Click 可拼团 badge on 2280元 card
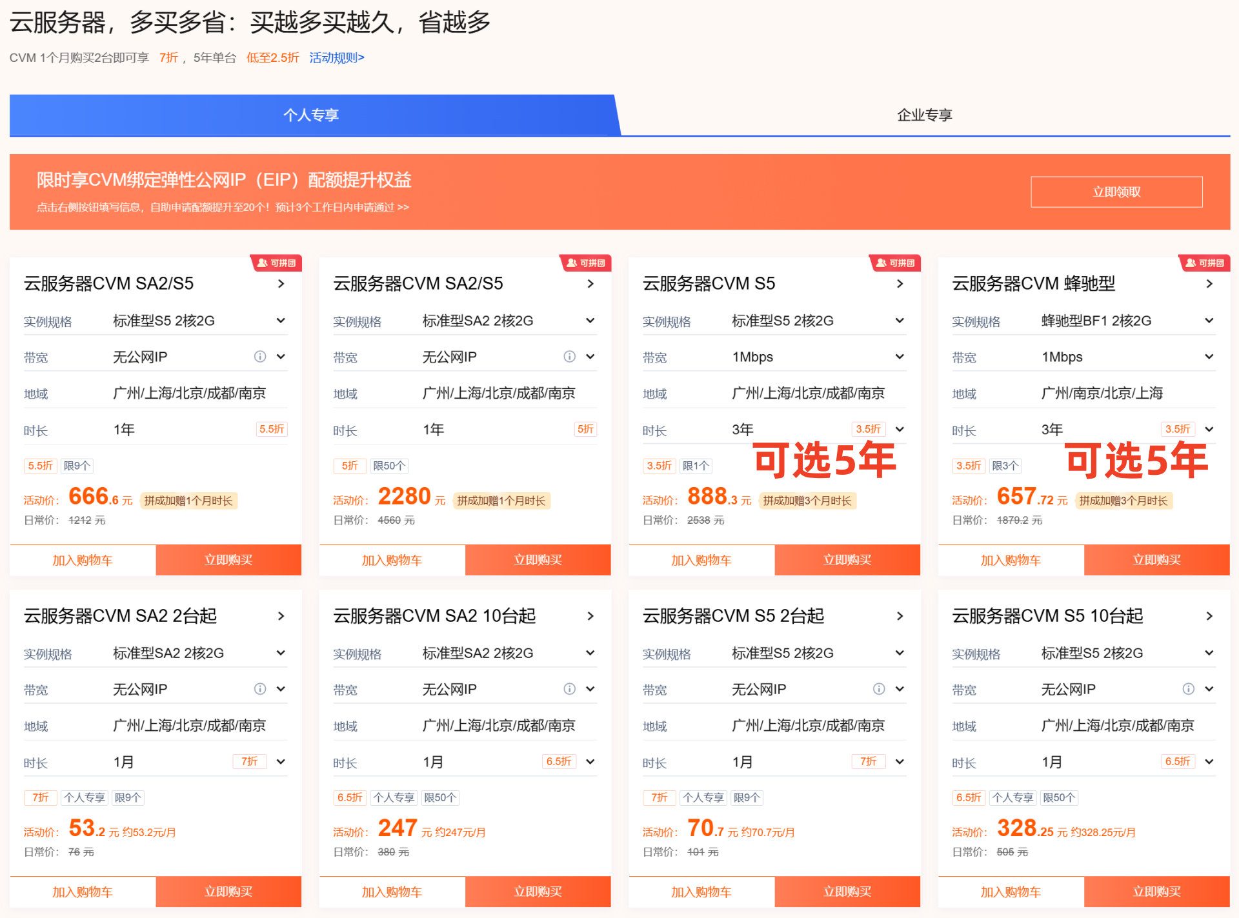Image resolution: width=1239 pixels, height=918 pixels. [x=585, y=263]
